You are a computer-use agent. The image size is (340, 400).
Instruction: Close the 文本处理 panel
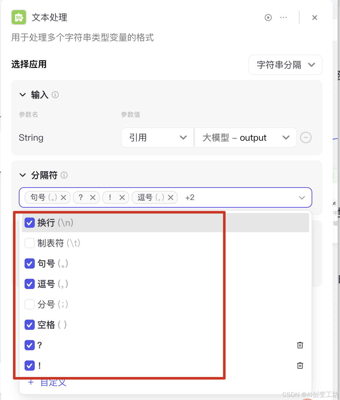pos(314,18)
